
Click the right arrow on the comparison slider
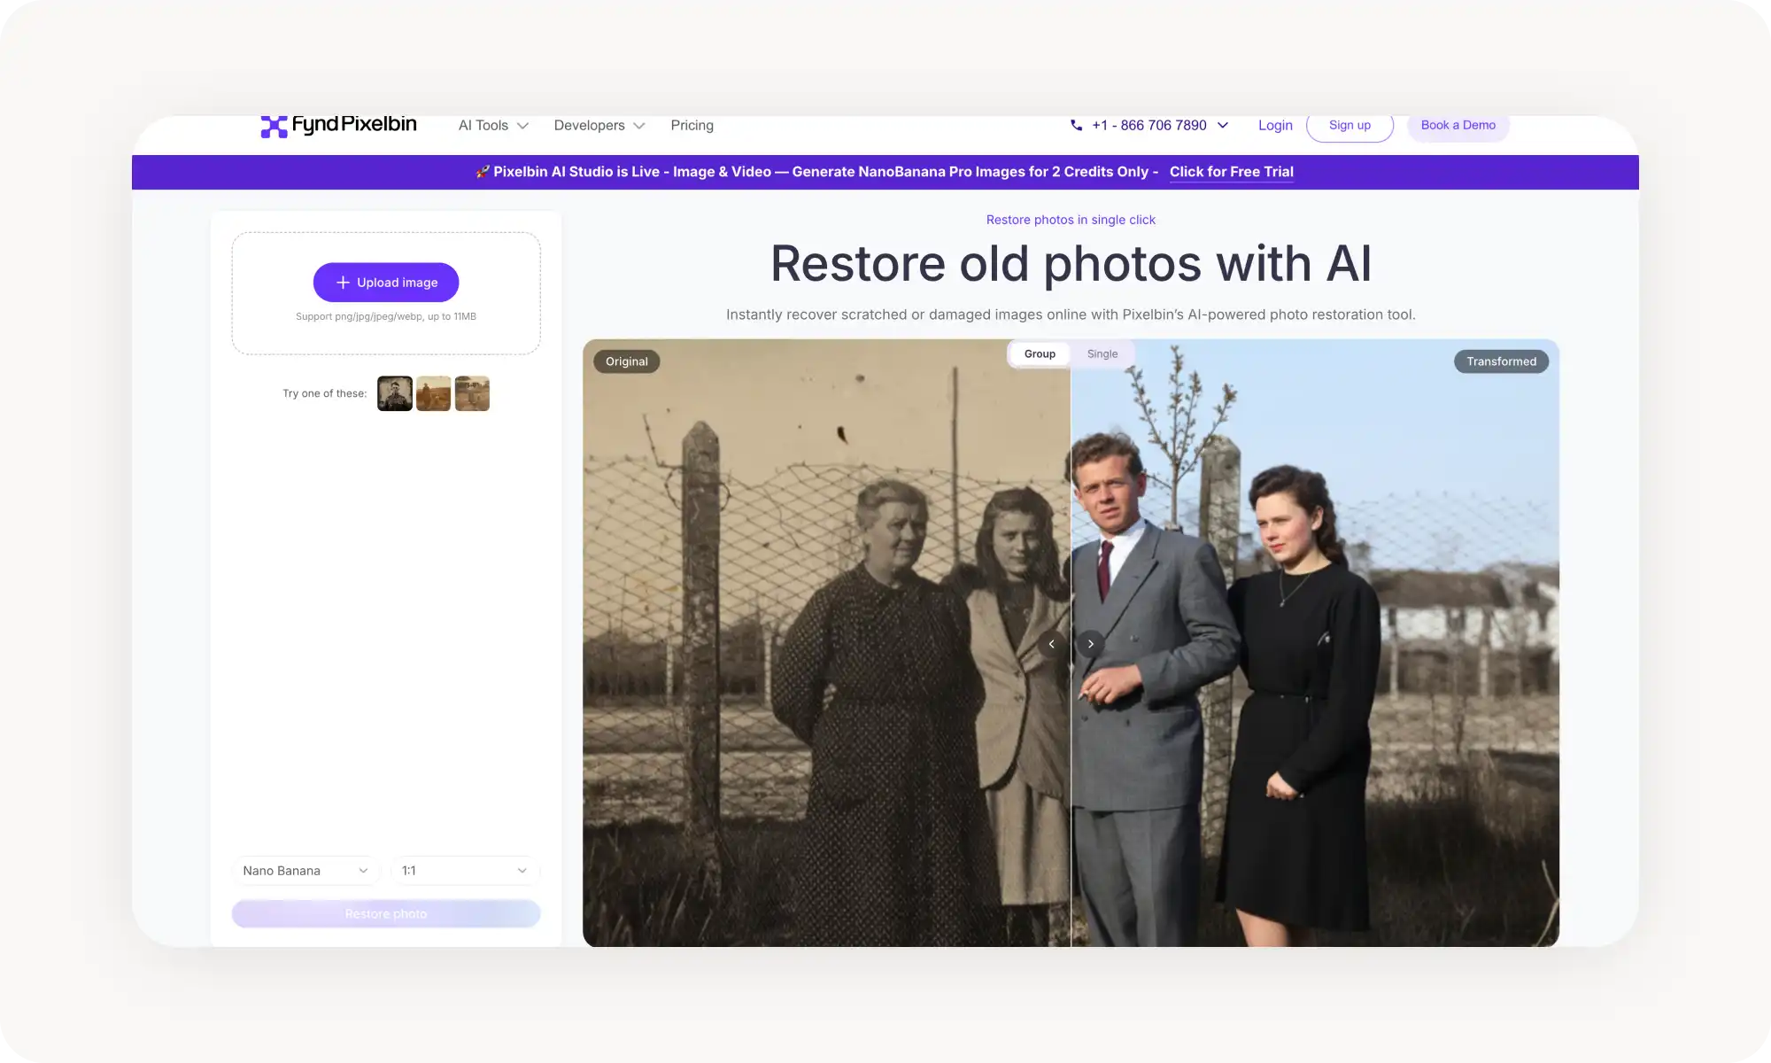(1090, 644)
